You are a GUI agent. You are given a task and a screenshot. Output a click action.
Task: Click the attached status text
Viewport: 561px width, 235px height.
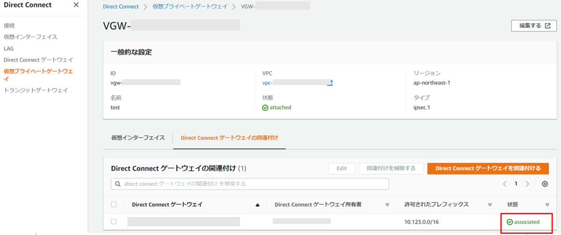tap(277, 107)
